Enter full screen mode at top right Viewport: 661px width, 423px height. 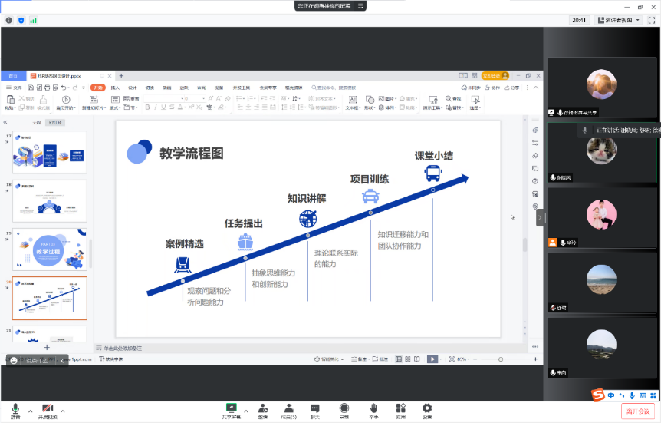pyautogui.click(x=652, y=20)
